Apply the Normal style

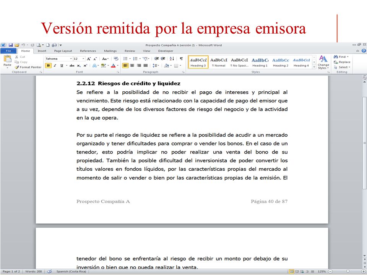point(219,62)
